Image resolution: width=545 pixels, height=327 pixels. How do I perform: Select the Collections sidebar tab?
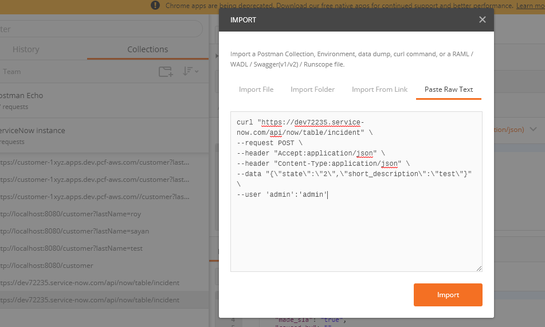coord(147,49)
